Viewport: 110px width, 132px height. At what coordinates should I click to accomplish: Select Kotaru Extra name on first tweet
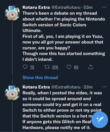36,7
